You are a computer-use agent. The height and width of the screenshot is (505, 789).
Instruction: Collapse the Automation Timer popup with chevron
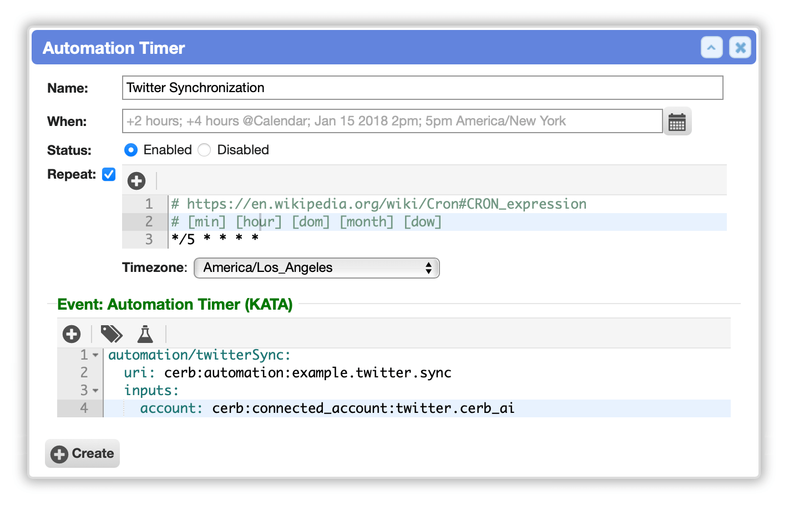pyautogui.click(x=711, y=48)
